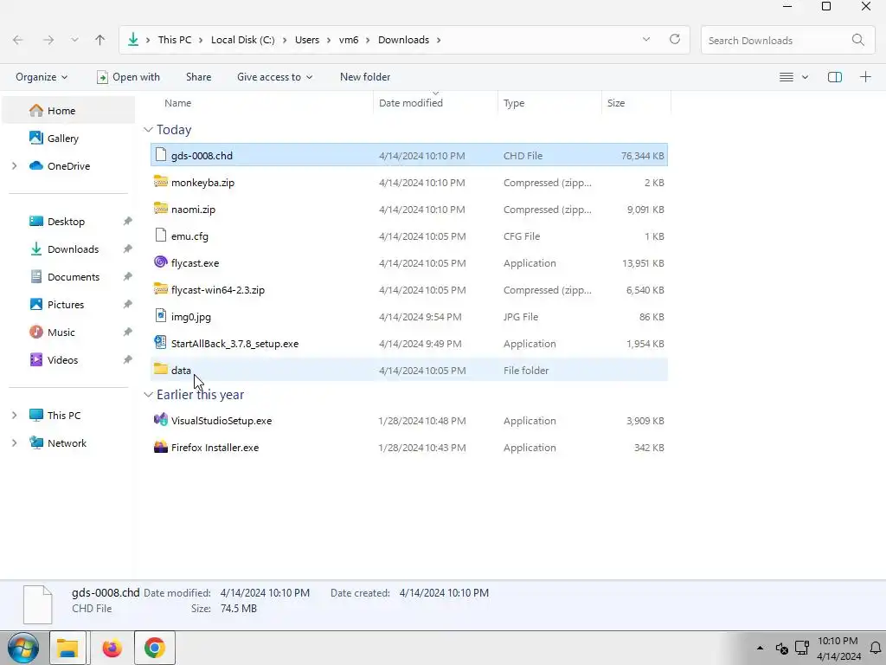Image resolution: width=886 pixels, height=665 pixels.
Task: Expand the This PC tree node
Action: pos(15,415)
